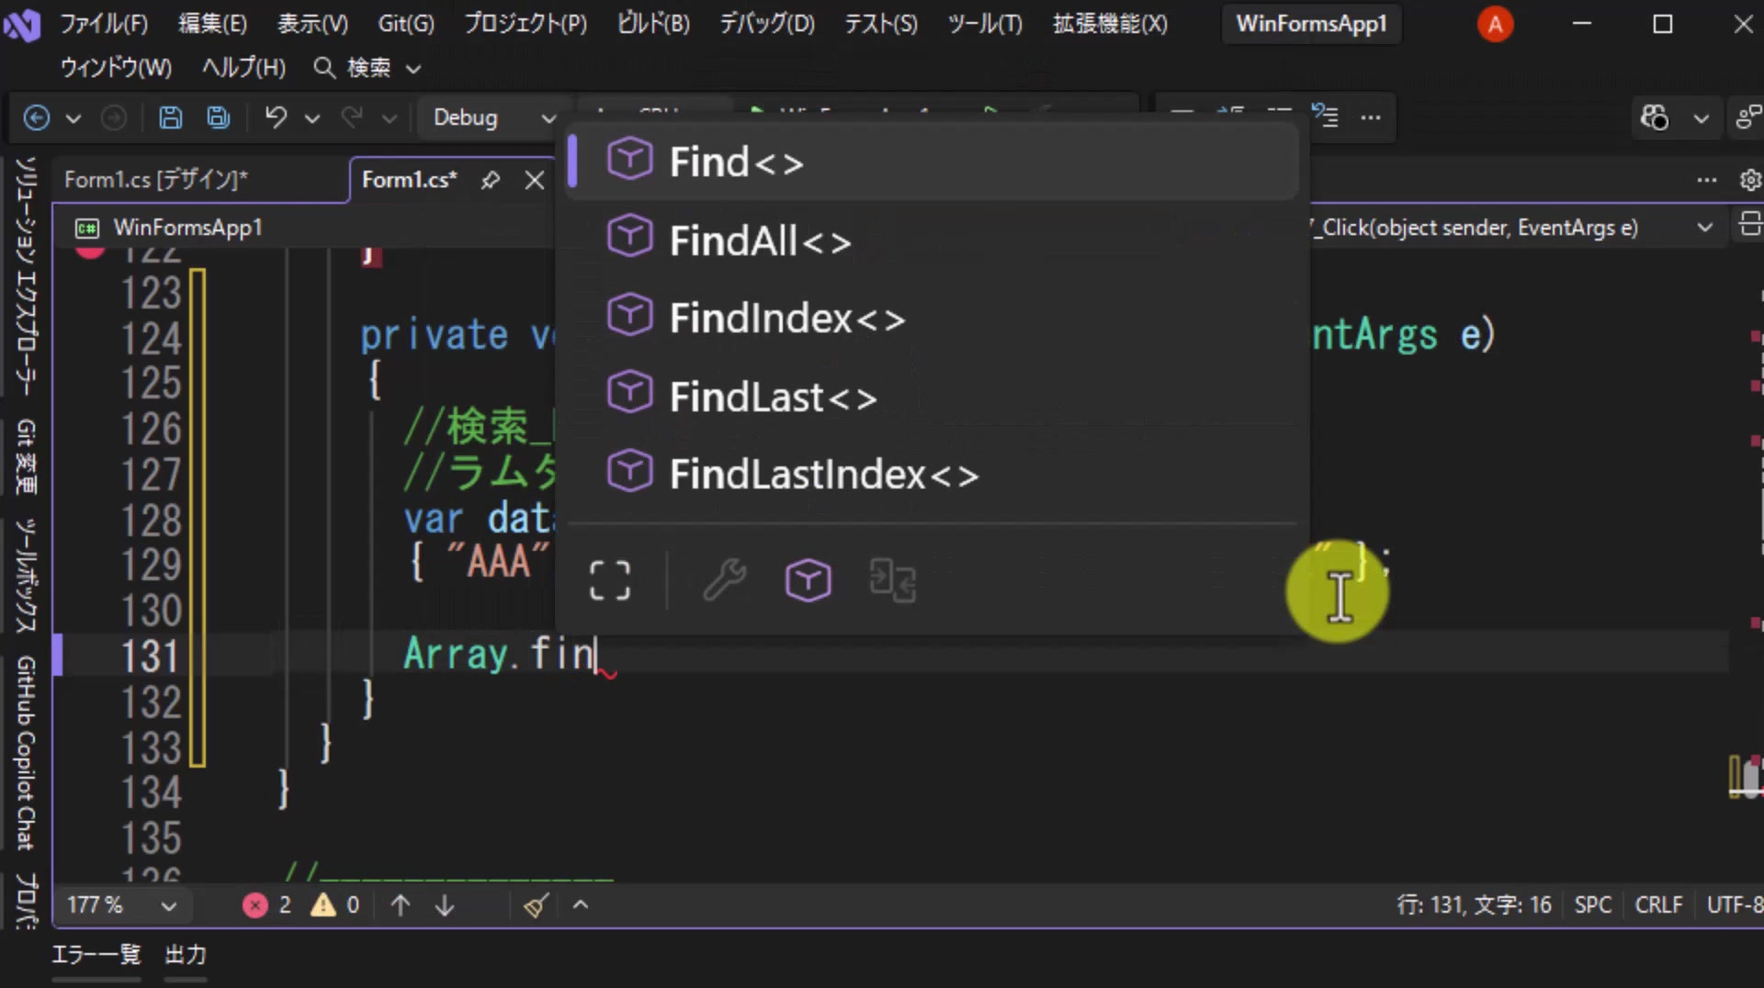Go to the next issue arrow
This screenshot has width=1764, height=988.
445,905
